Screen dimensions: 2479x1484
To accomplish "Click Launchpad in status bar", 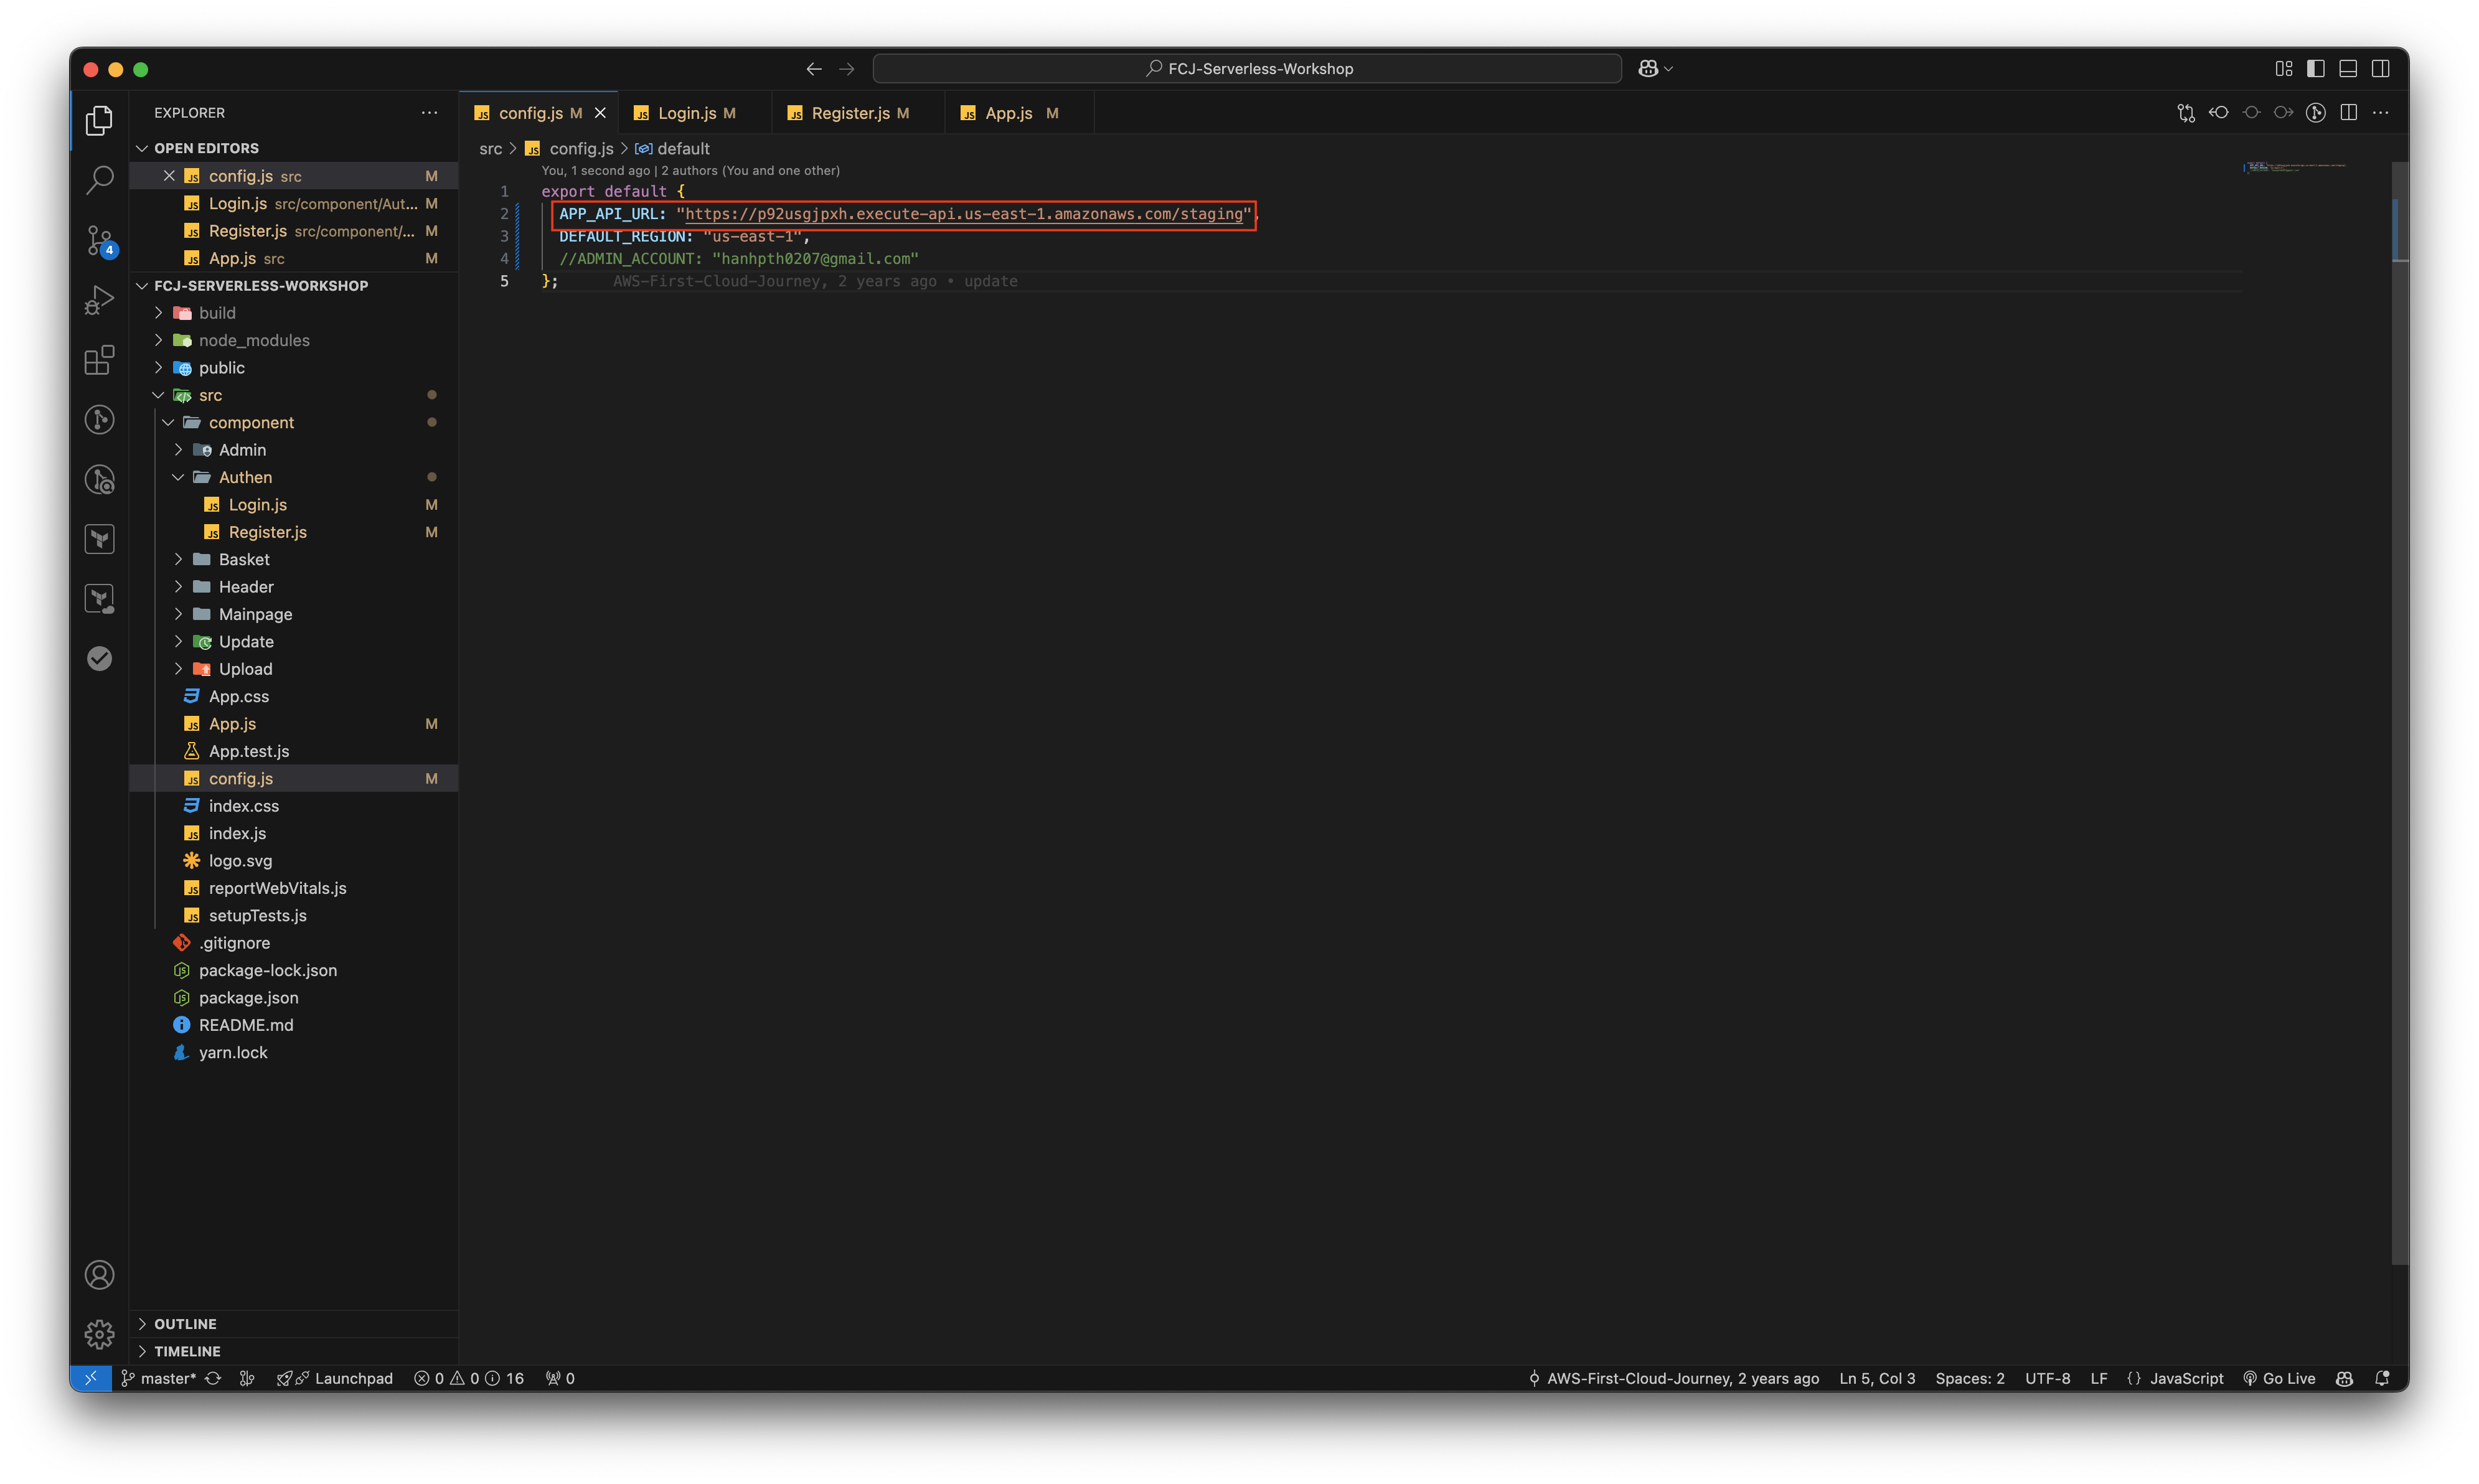I will [335, 1378].
